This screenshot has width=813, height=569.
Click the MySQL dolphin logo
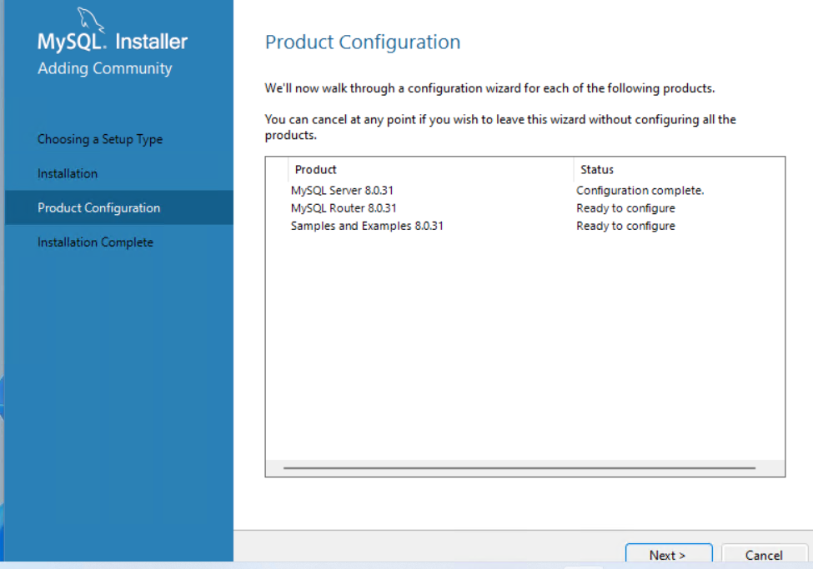[x=93, y=18]
